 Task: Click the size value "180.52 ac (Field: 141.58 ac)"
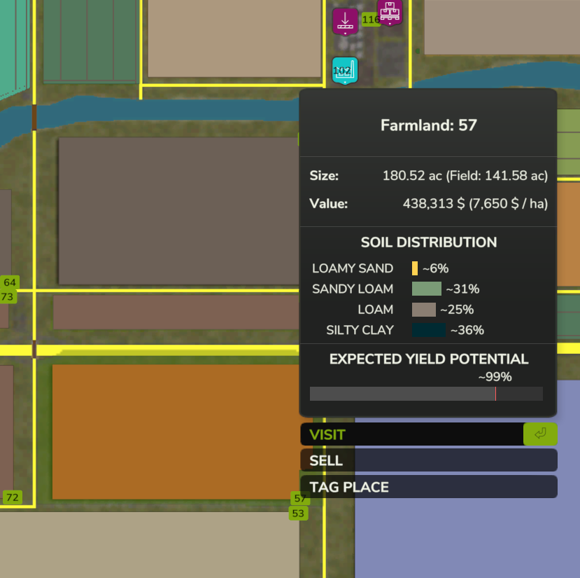(465, 176)
